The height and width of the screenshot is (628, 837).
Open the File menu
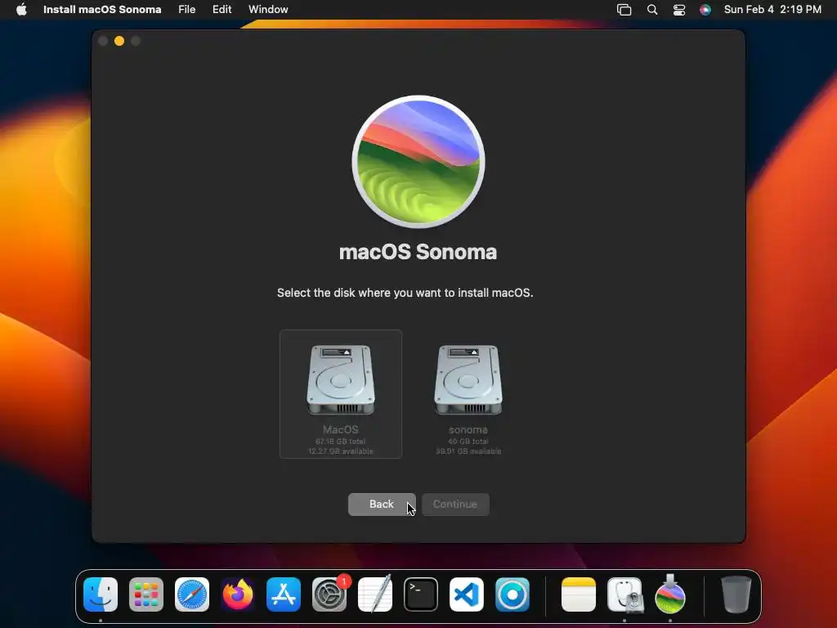[x=187, y=10]
